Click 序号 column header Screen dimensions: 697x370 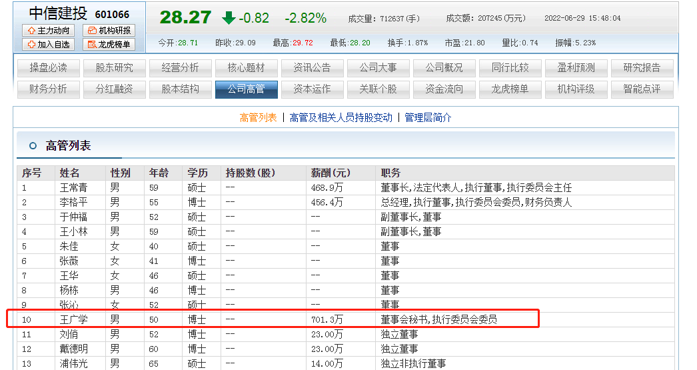pos(31,173)
